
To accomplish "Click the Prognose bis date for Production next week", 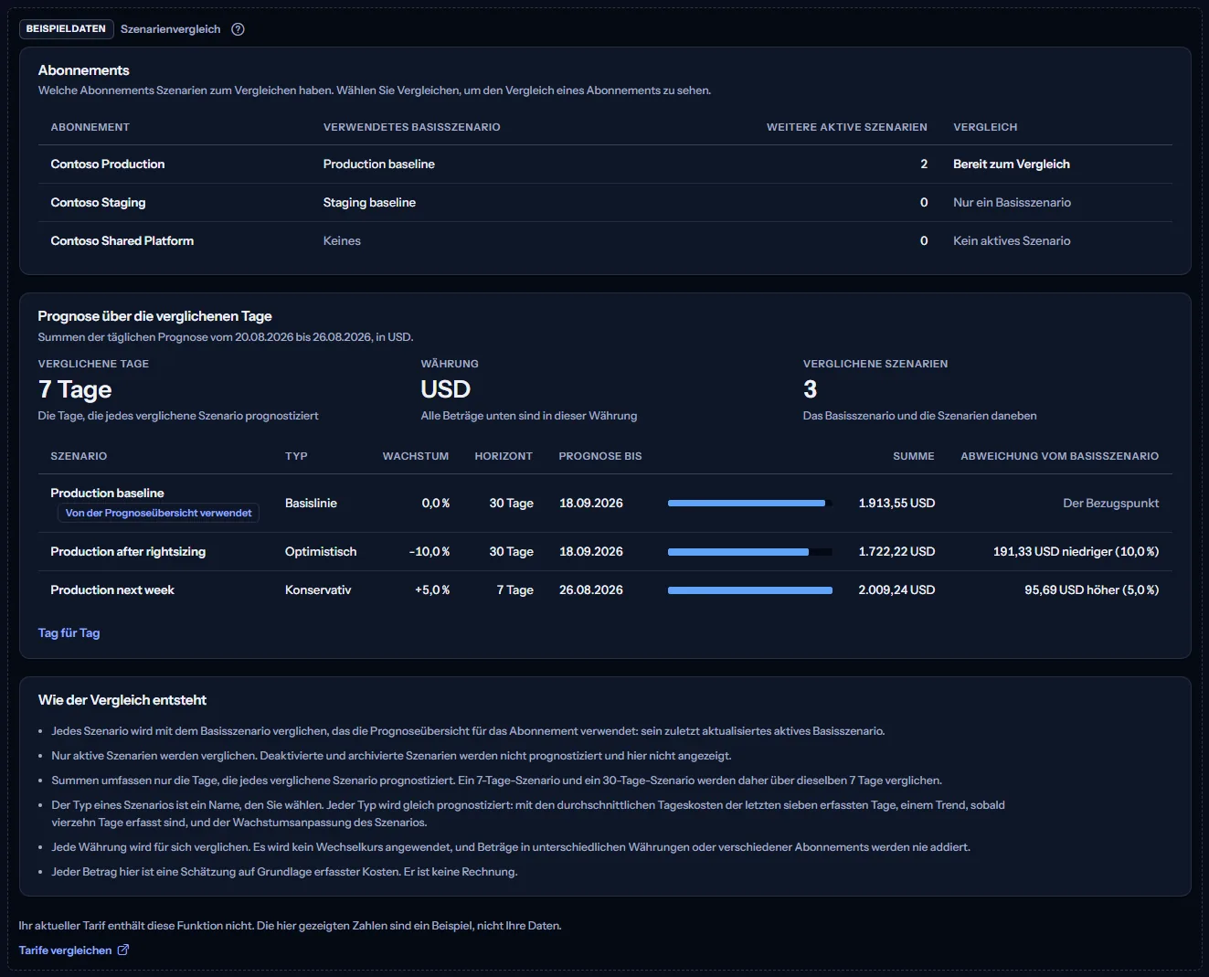I will (591, 590).
